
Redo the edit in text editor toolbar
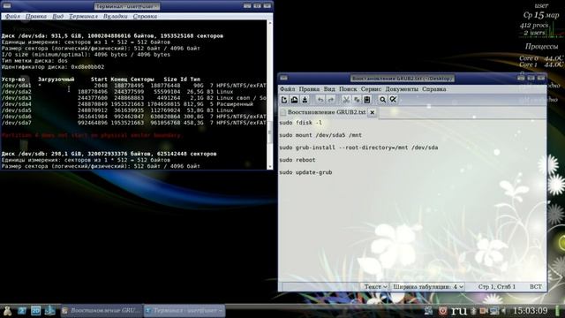(331, 100)
